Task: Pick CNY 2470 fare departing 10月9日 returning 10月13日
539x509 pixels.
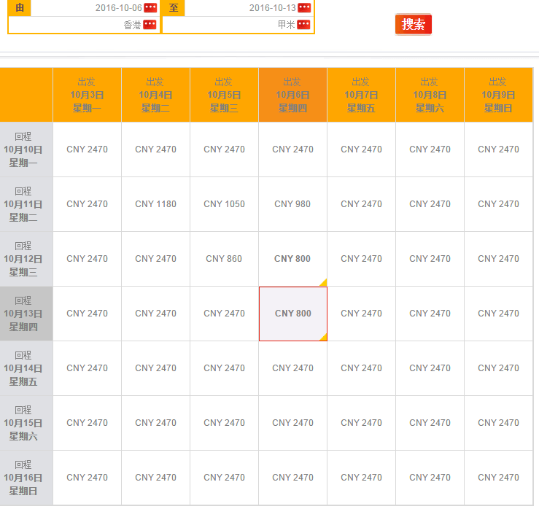Action: coord(498,314)
